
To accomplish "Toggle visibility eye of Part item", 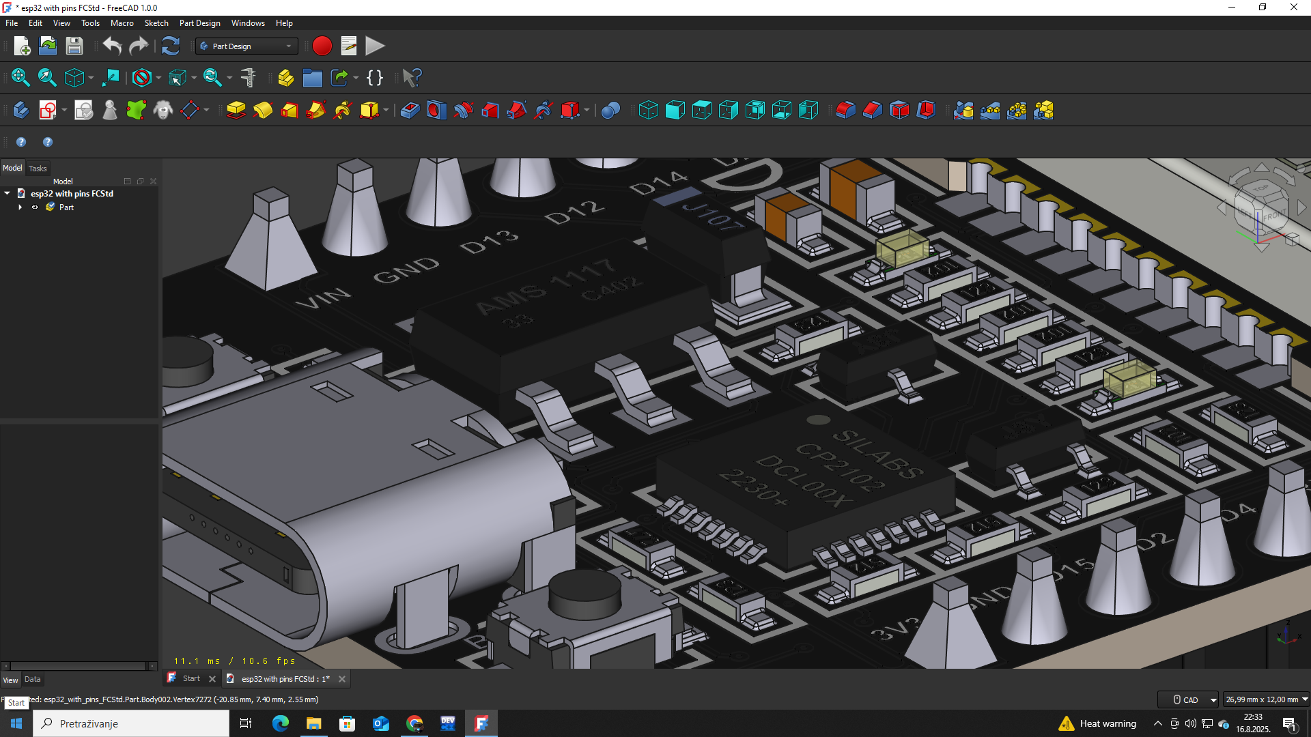I will (x=35, y=207).
